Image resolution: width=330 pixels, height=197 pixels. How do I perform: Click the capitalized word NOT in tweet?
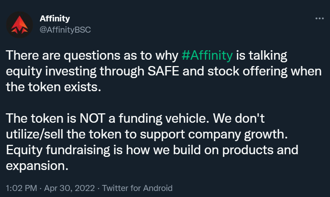pos(92,118)
